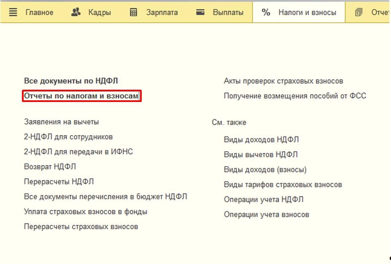Viewport: 391px width, 268px height.
Task: Open Уплата страховых взносов в фонды
Action: pyautogui.click(x=86, y=212)
